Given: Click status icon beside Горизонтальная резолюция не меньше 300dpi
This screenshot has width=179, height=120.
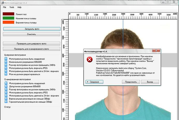Looking at the screenshot, I should [6, 102].
